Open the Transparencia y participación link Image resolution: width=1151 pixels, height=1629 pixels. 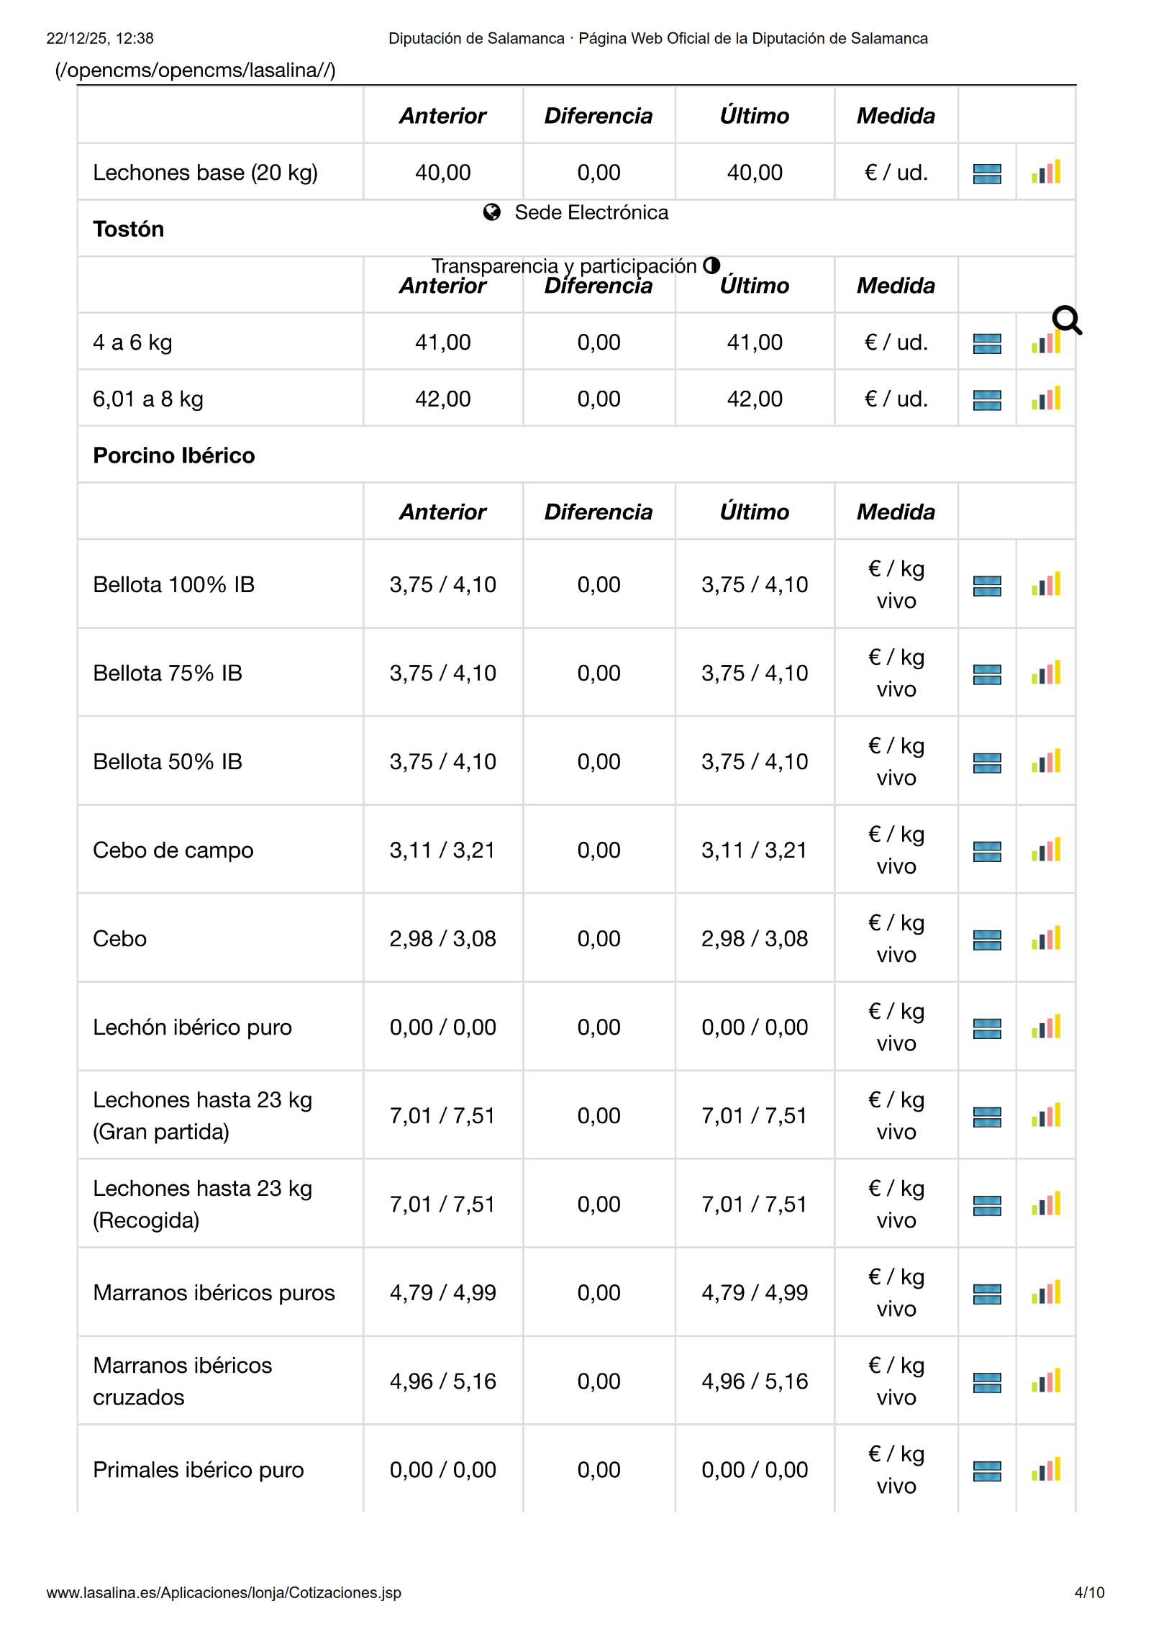click(564, 266)
